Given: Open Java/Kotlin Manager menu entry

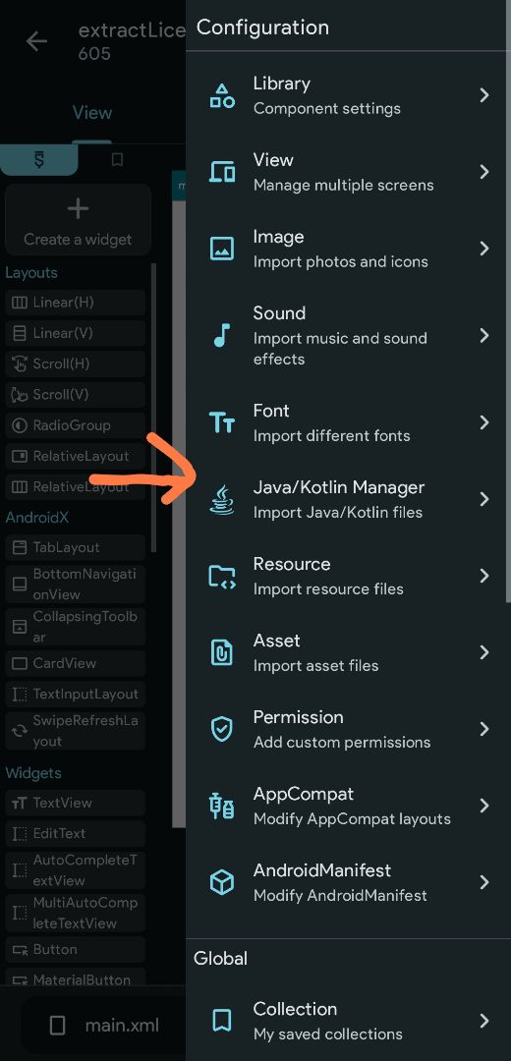Looking at the screenshot, I should point(348,499).
